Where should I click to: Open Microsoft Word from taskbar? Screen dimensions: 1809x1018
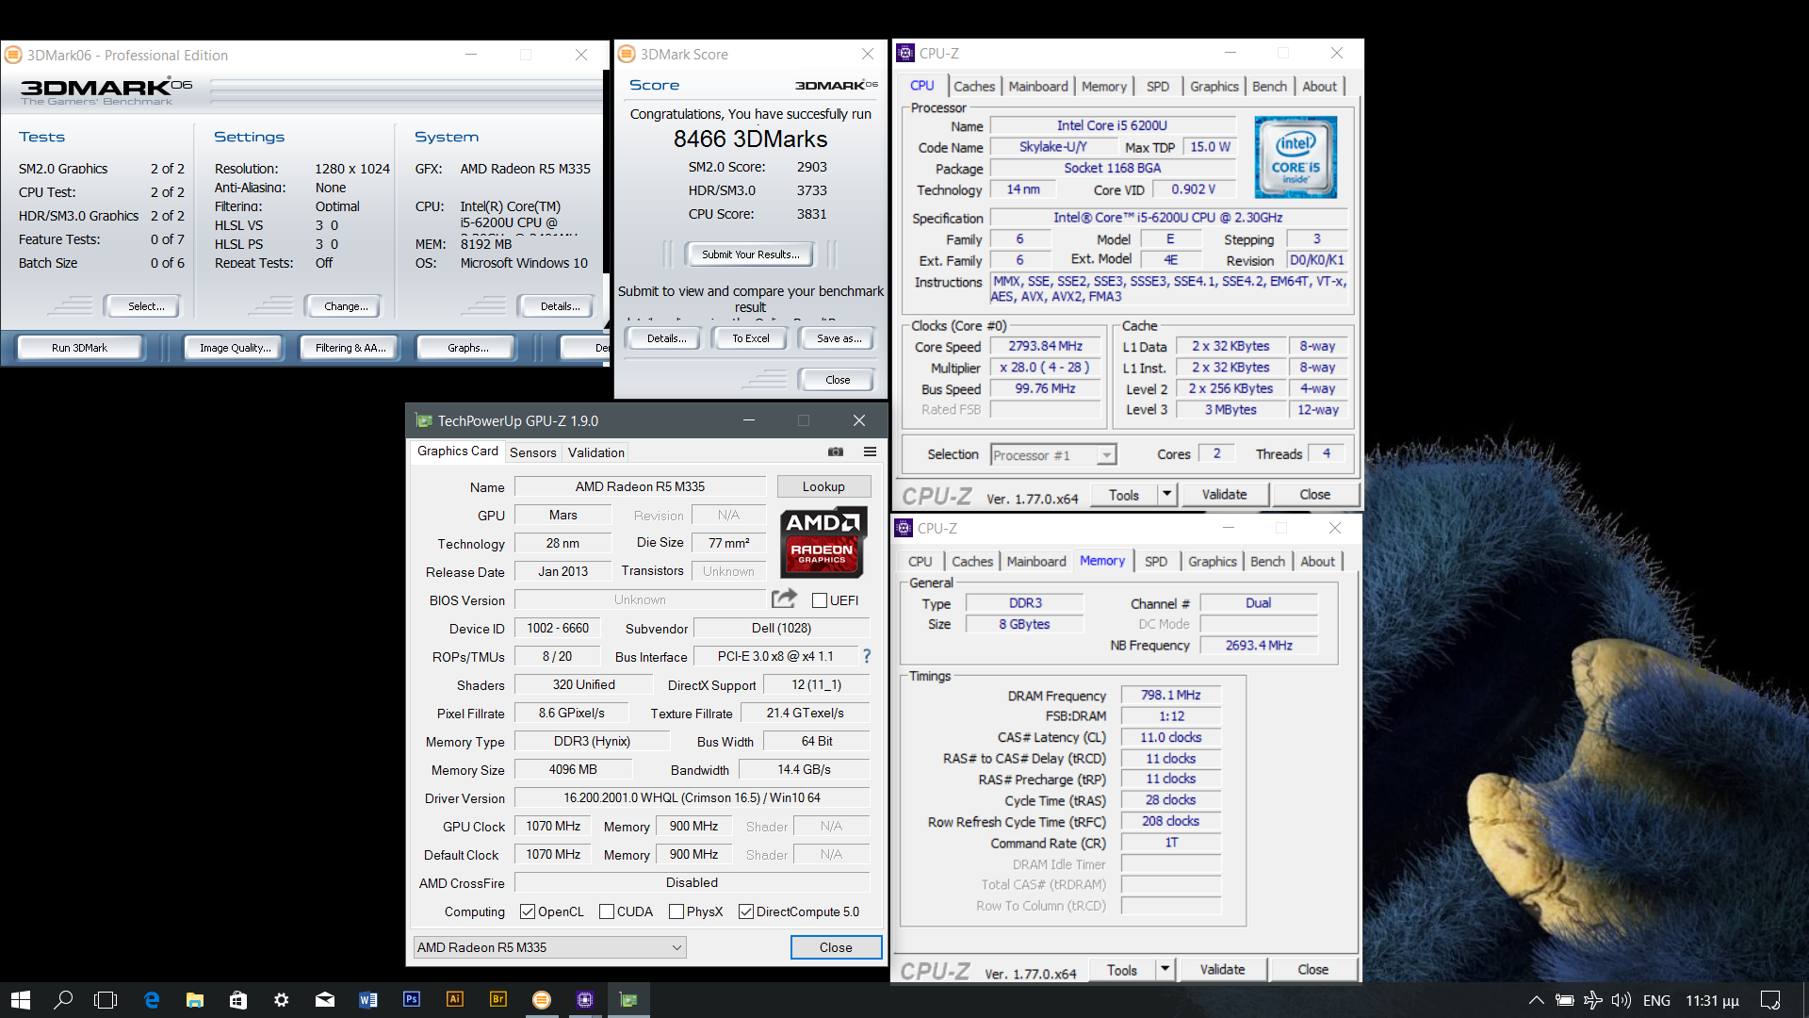point(368,1000)
